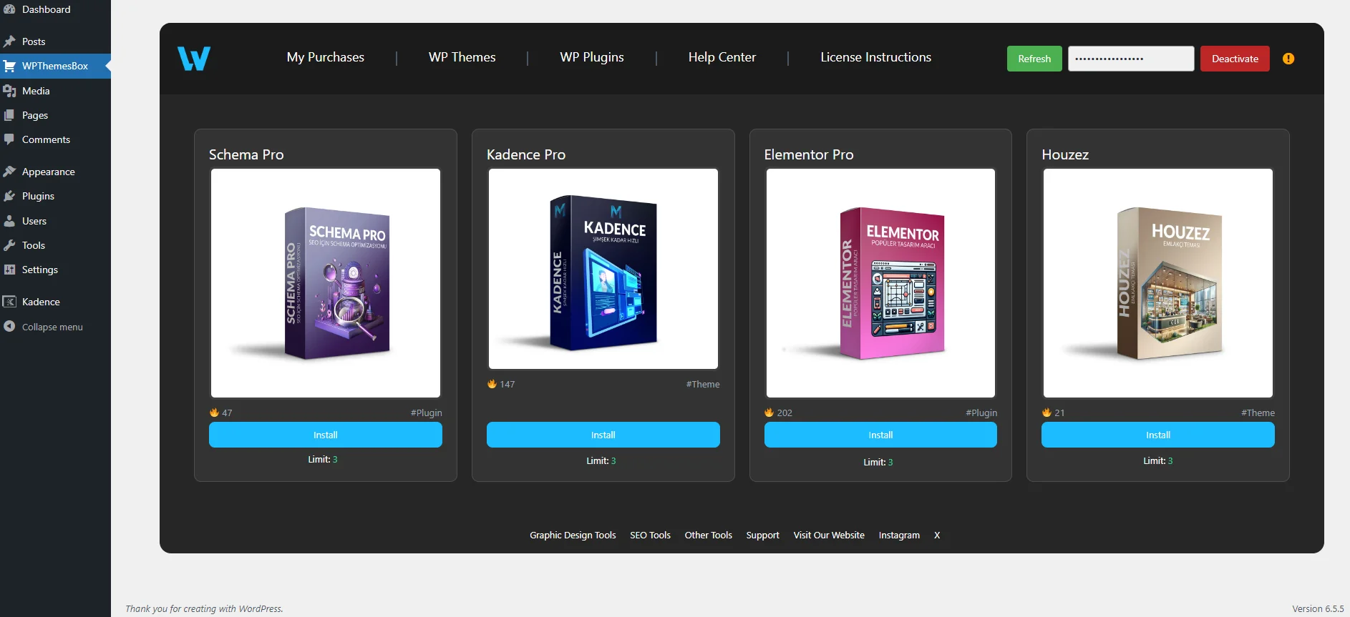Click the Kadence Pro box thumbnail
Image resolution: width=1350 pixels, height=617 pixels.
click(x=603, y=269)
